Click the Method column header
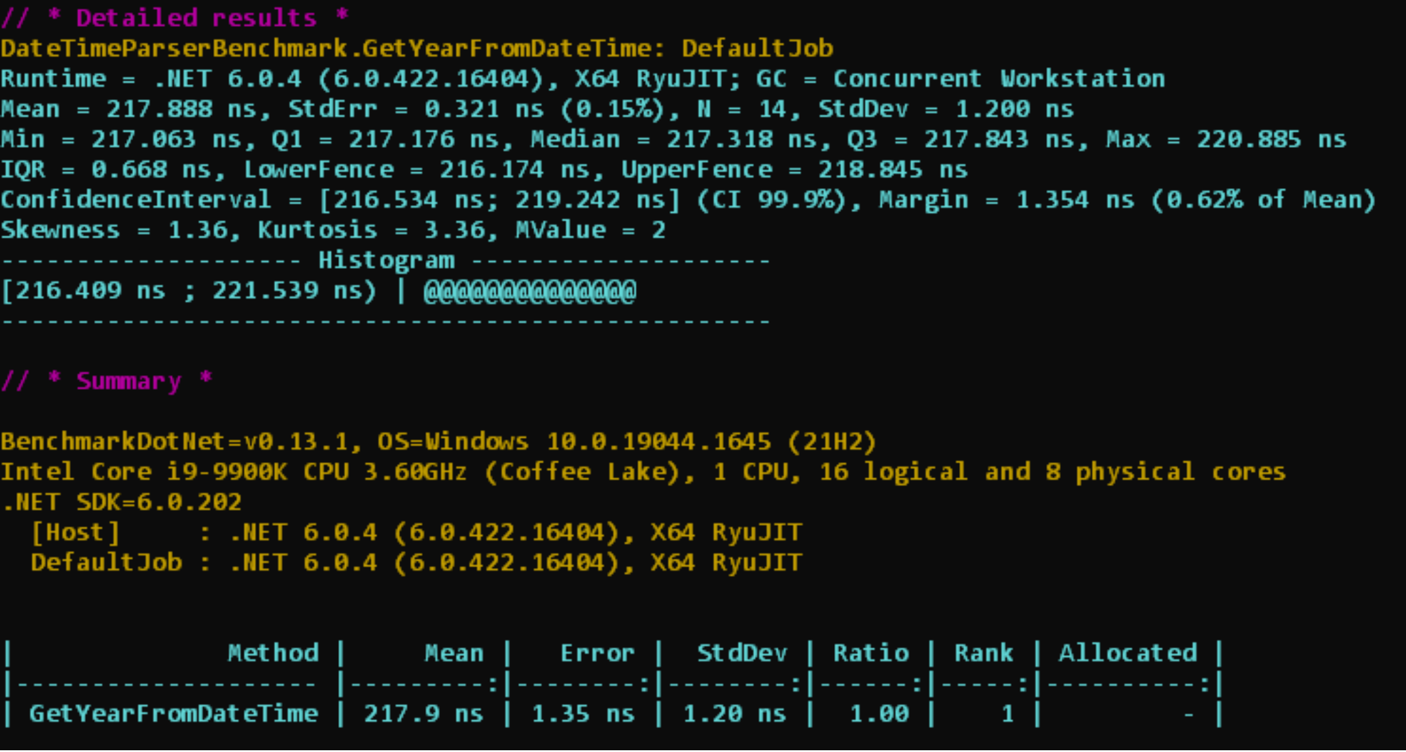1406x752 pixels. 273,653
